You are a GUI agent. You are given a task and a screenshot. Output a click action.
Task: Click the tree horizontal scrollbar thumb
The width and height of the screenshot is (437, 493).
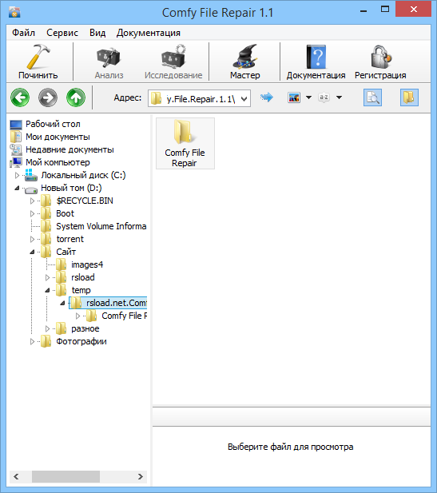(66, 477)
